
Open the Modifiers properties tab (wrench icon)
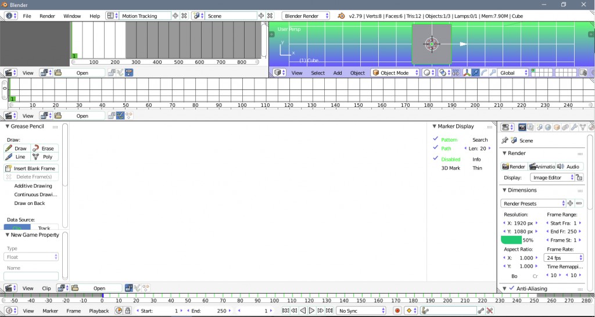pyautogui.click(x=574, y=127)
